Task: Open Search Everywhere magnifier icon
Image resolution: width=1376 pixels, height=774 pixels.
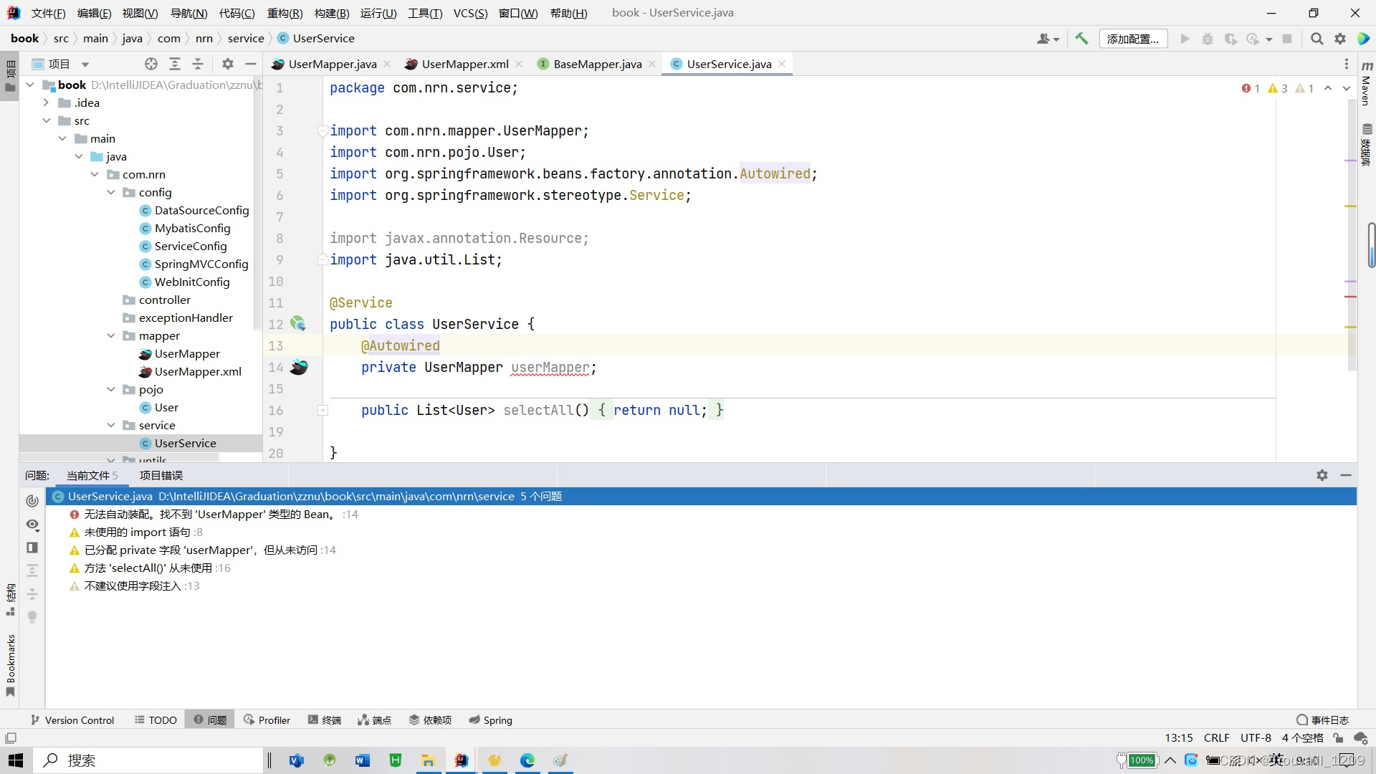Action: click(x=1317, y=39)
